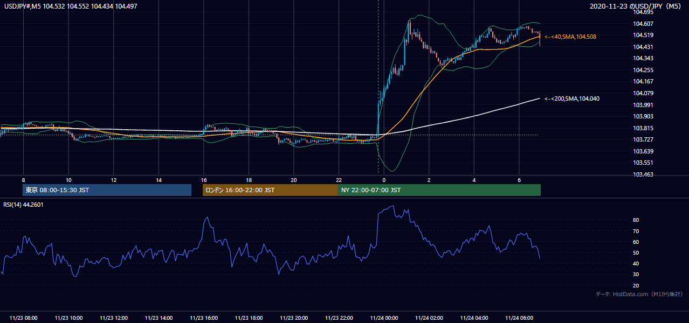Select the 11/23 18:00 date axis label
The height and width of the screenshot is (323, 689).
[x=249, y=318]
